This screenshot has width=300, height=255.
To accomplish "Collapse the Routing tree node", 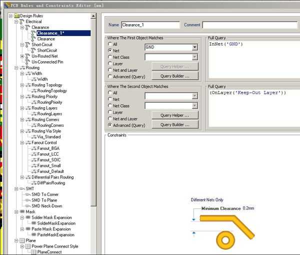I will point(16,68).
